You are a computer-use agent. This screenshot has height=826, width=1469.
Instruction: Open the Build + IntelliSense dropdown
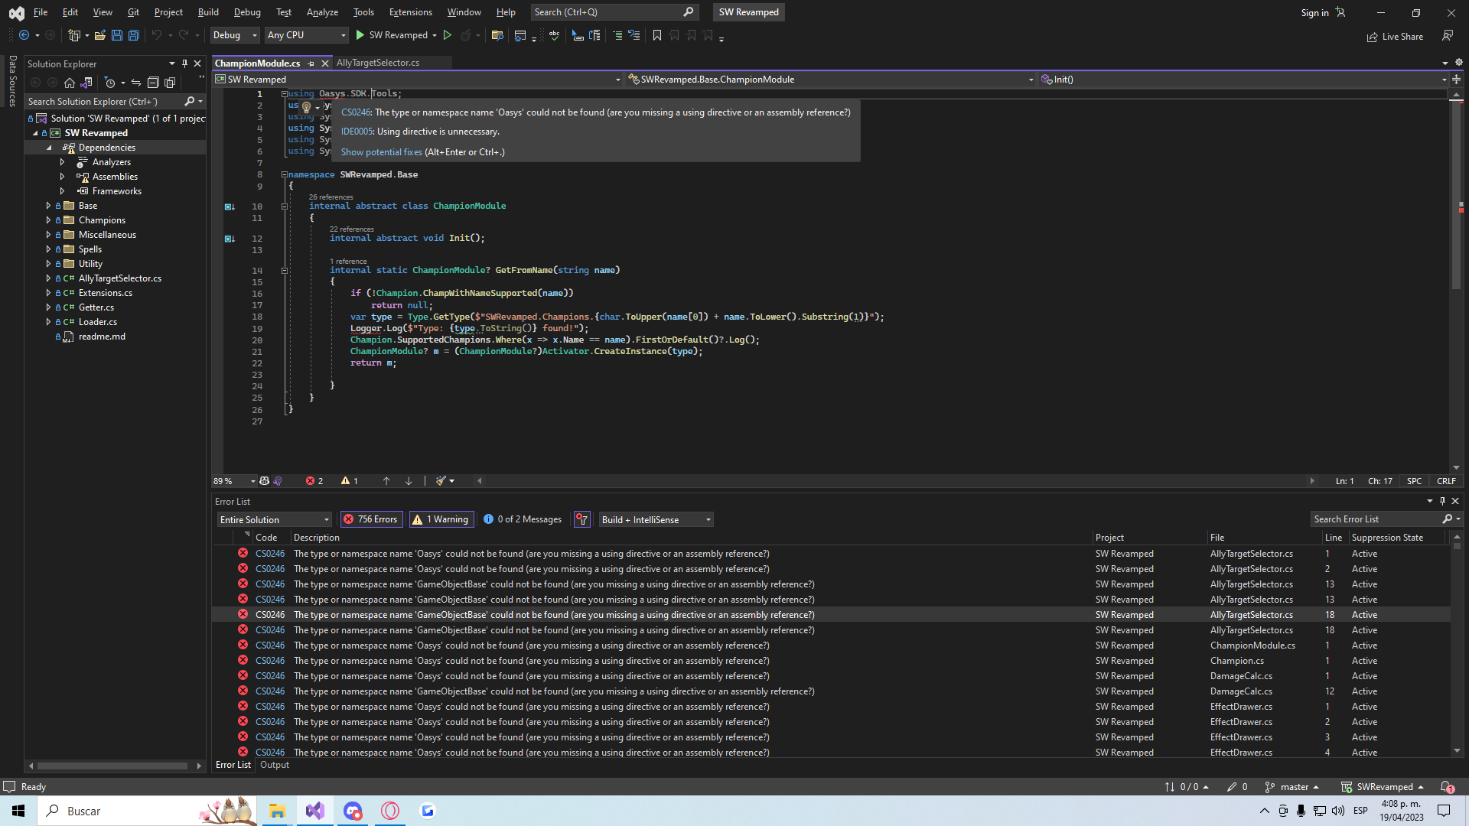pyautogui.click(x=656, y=519)
